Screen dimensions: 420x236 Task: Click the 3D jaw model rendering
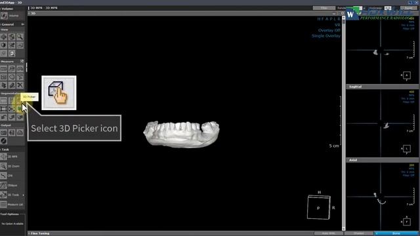[182, 134]
